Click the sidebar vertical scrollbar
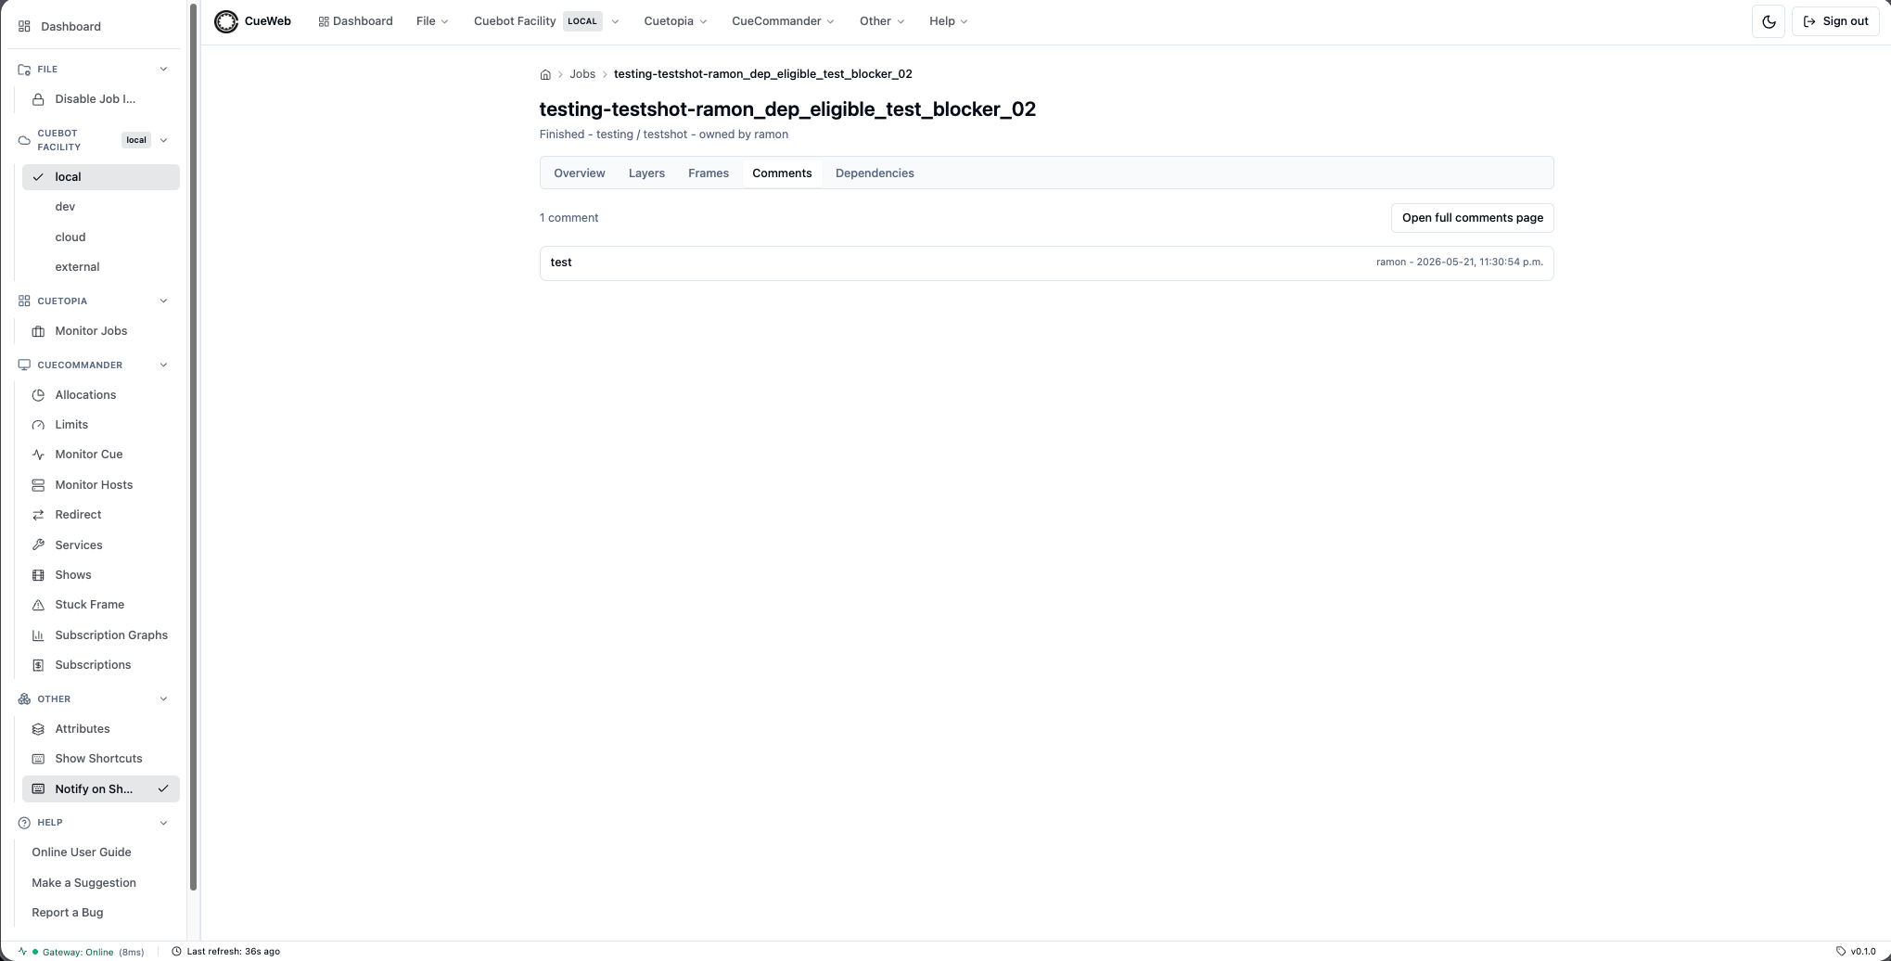This screenshot has height=961, width=1891. point(193,447)
